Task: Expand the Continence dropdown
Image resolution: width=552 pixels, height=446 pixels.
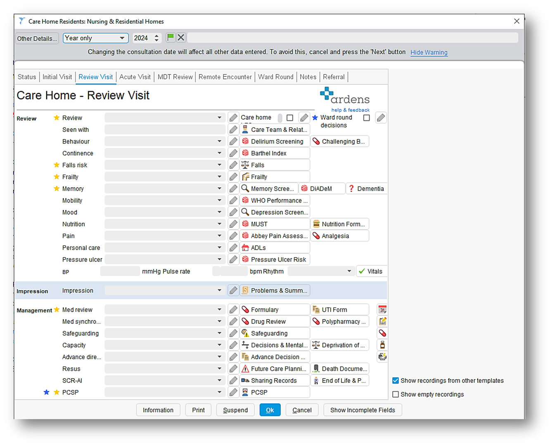Action: (219, 153)
